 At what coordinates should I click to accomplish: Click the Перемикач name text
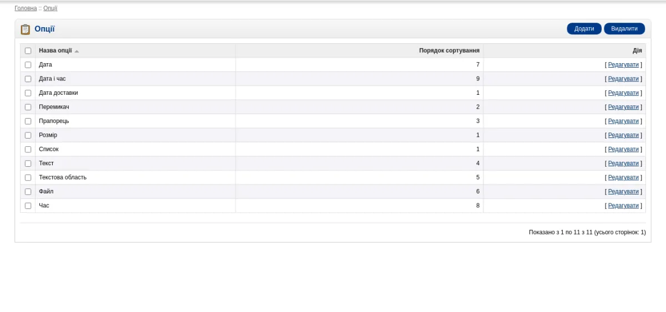(54, 107)
